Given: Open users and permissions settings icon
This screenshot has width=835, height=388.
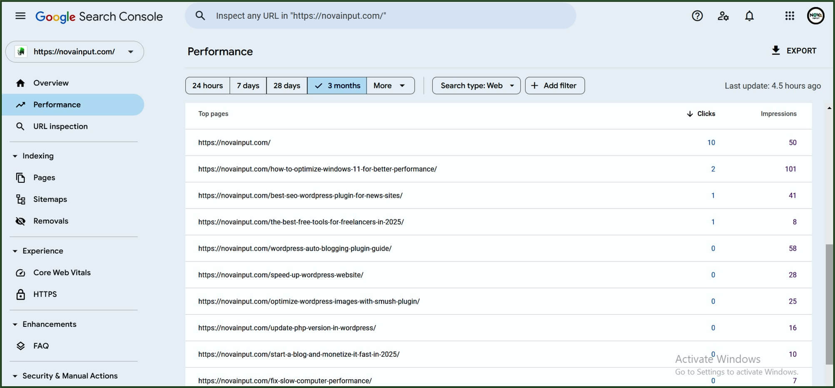Looking at the screenshot, I should [723, 16].
